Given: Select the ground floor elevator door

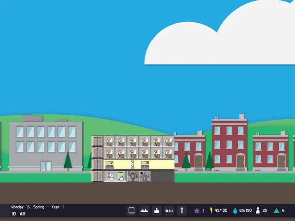Looking at the screenshot, I should [97, 177].
